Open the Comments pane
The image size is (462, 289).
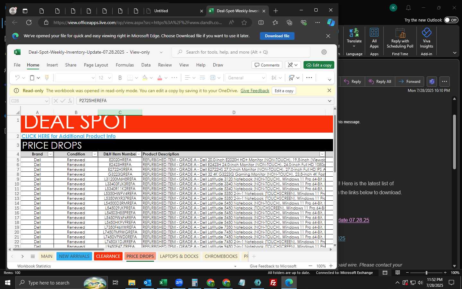[267, 65]
